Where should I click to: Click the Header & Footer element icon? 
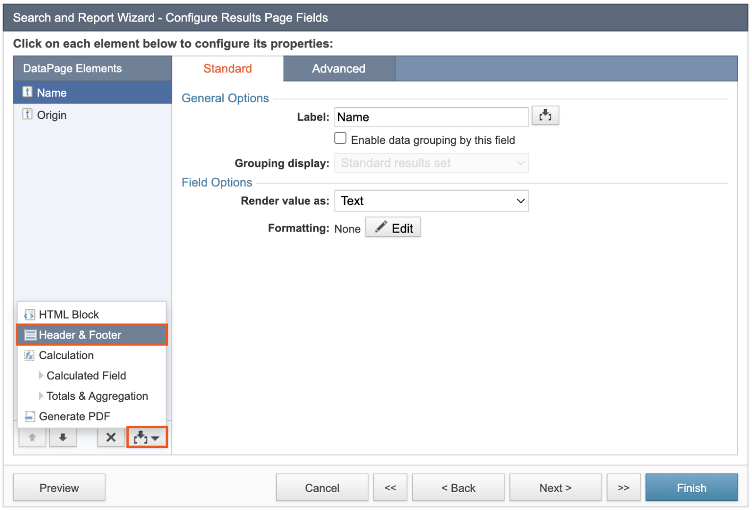pyautogui.click(x=30, y=335)
